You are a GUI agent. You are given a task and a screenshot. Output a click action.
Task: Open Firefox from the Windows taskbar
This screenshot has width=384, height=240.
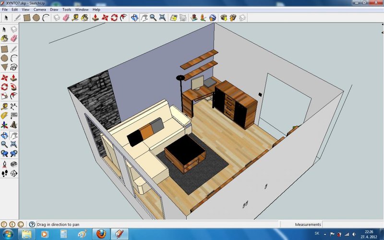click(x=101, y=234)
